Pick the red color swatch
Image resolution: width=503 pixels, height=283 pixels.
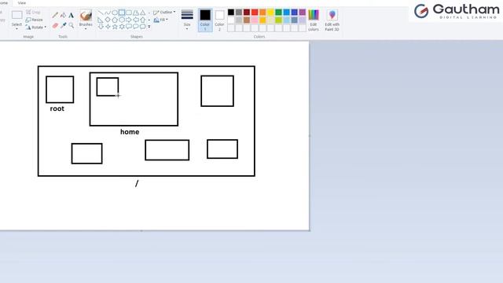click(255, 13)
